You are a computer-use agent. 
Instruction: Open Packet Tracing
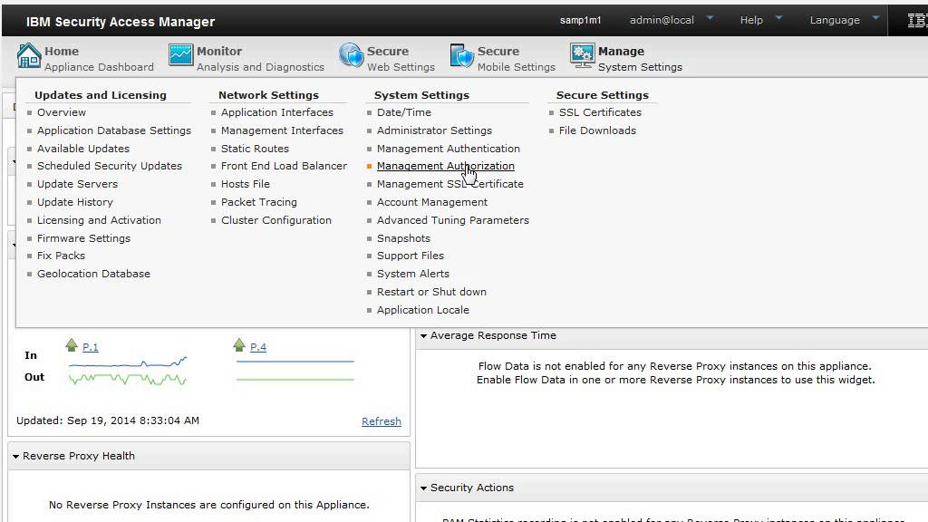pyautogui.click(x=258, y=202)
